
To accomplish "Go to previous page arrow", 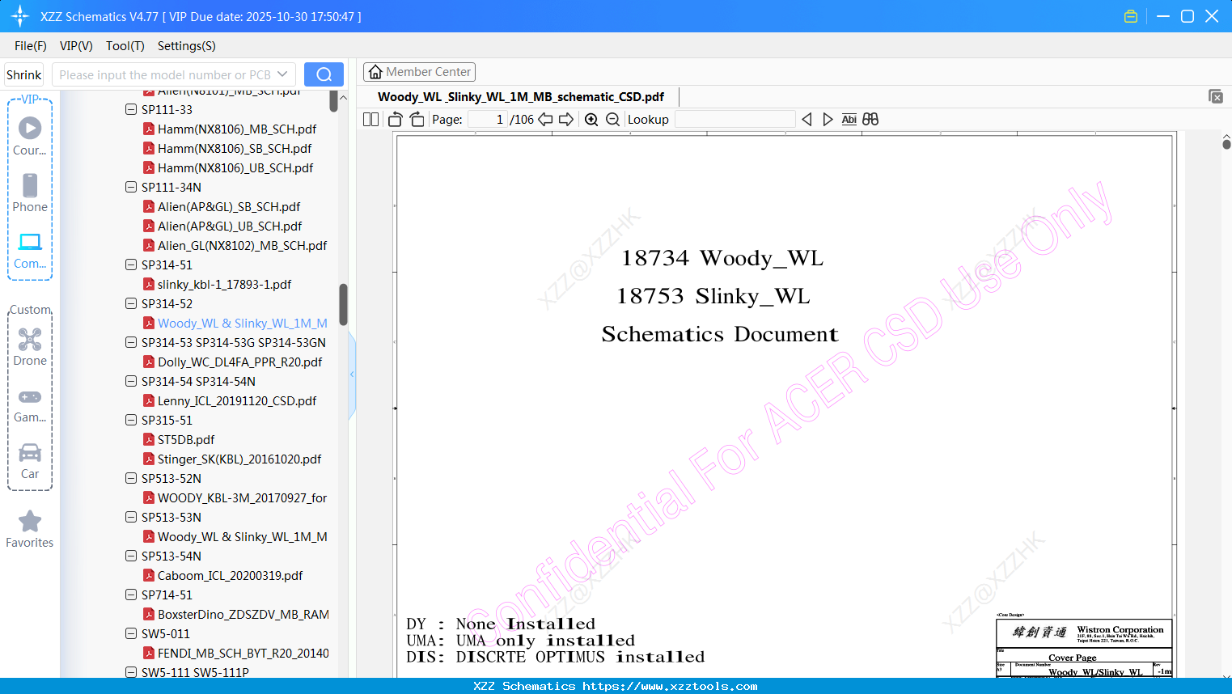I will (x=545, y=119).
